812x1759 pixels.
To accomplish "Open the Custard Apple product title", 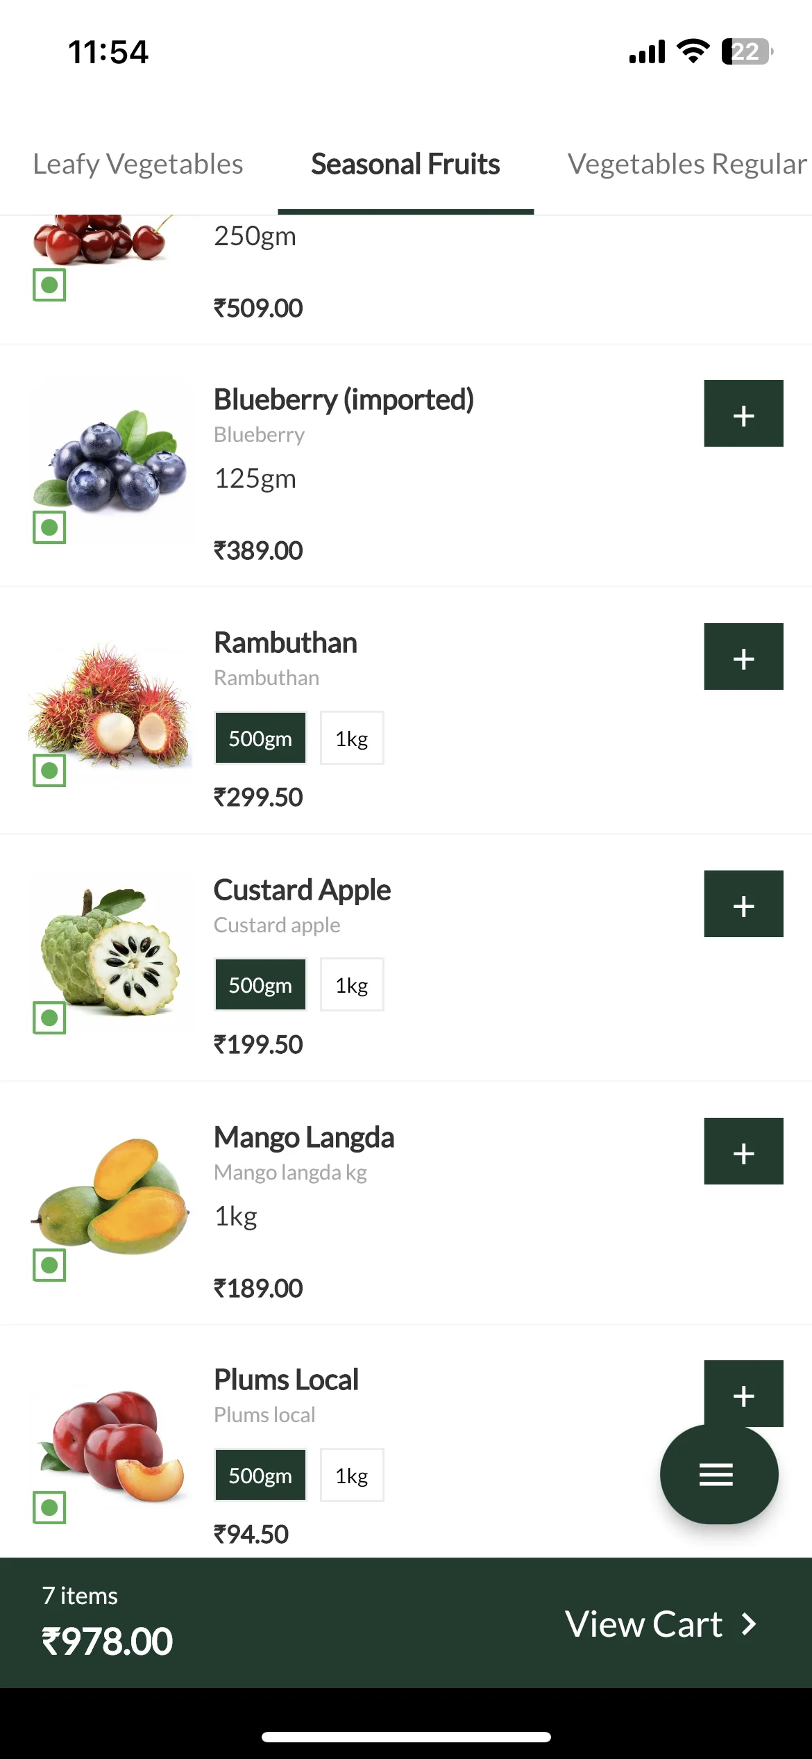I will click(x=302, y=890).
